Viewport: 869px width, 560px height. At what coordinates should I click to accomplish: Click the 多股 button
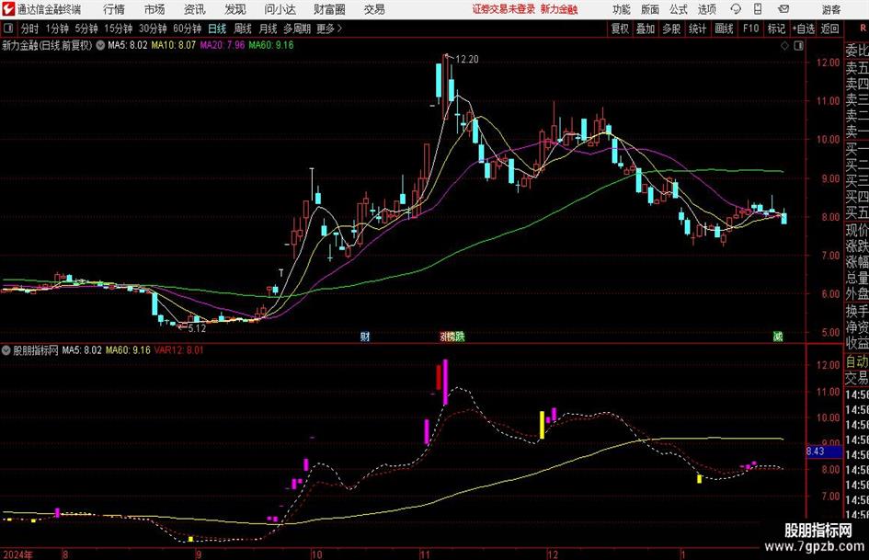(x=671, y=29)
